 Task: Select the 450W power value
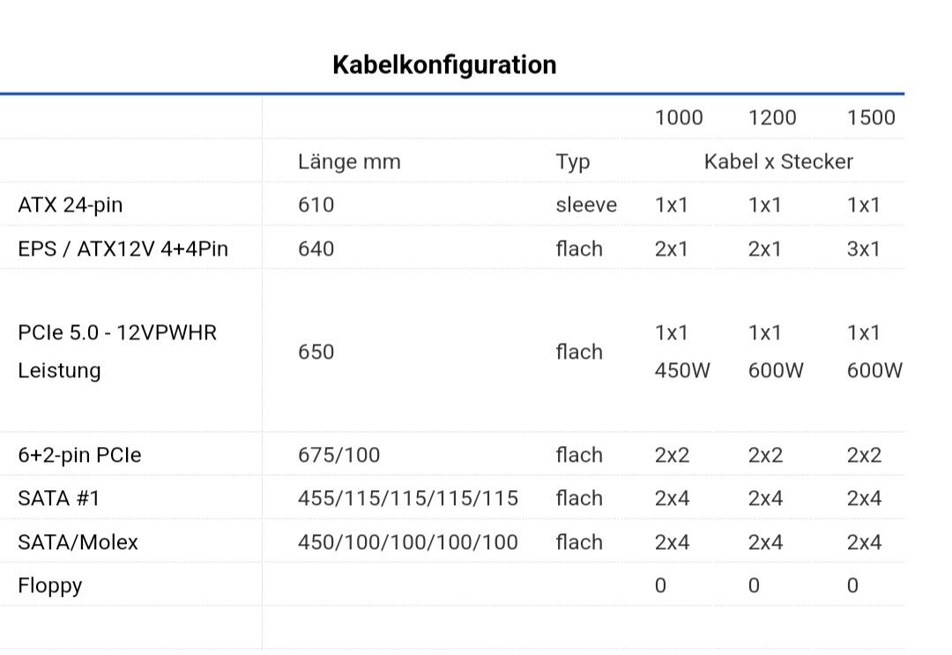point(682,370)
